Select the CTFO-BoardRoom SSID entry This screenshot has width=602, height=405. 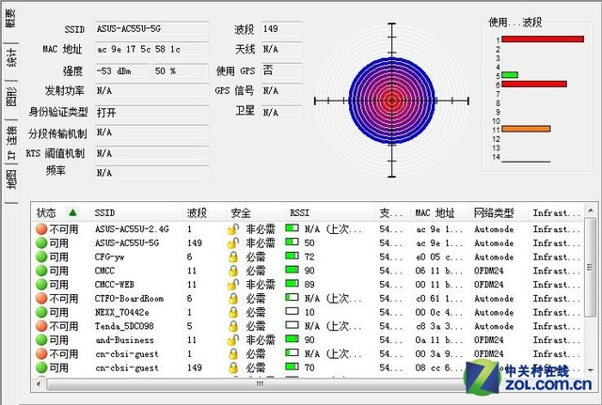click(x=130, y=299)
